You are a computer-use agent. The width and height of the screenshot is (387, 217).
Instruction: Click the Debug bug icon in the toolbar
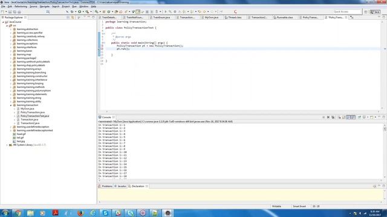click(x=72, y=11)
